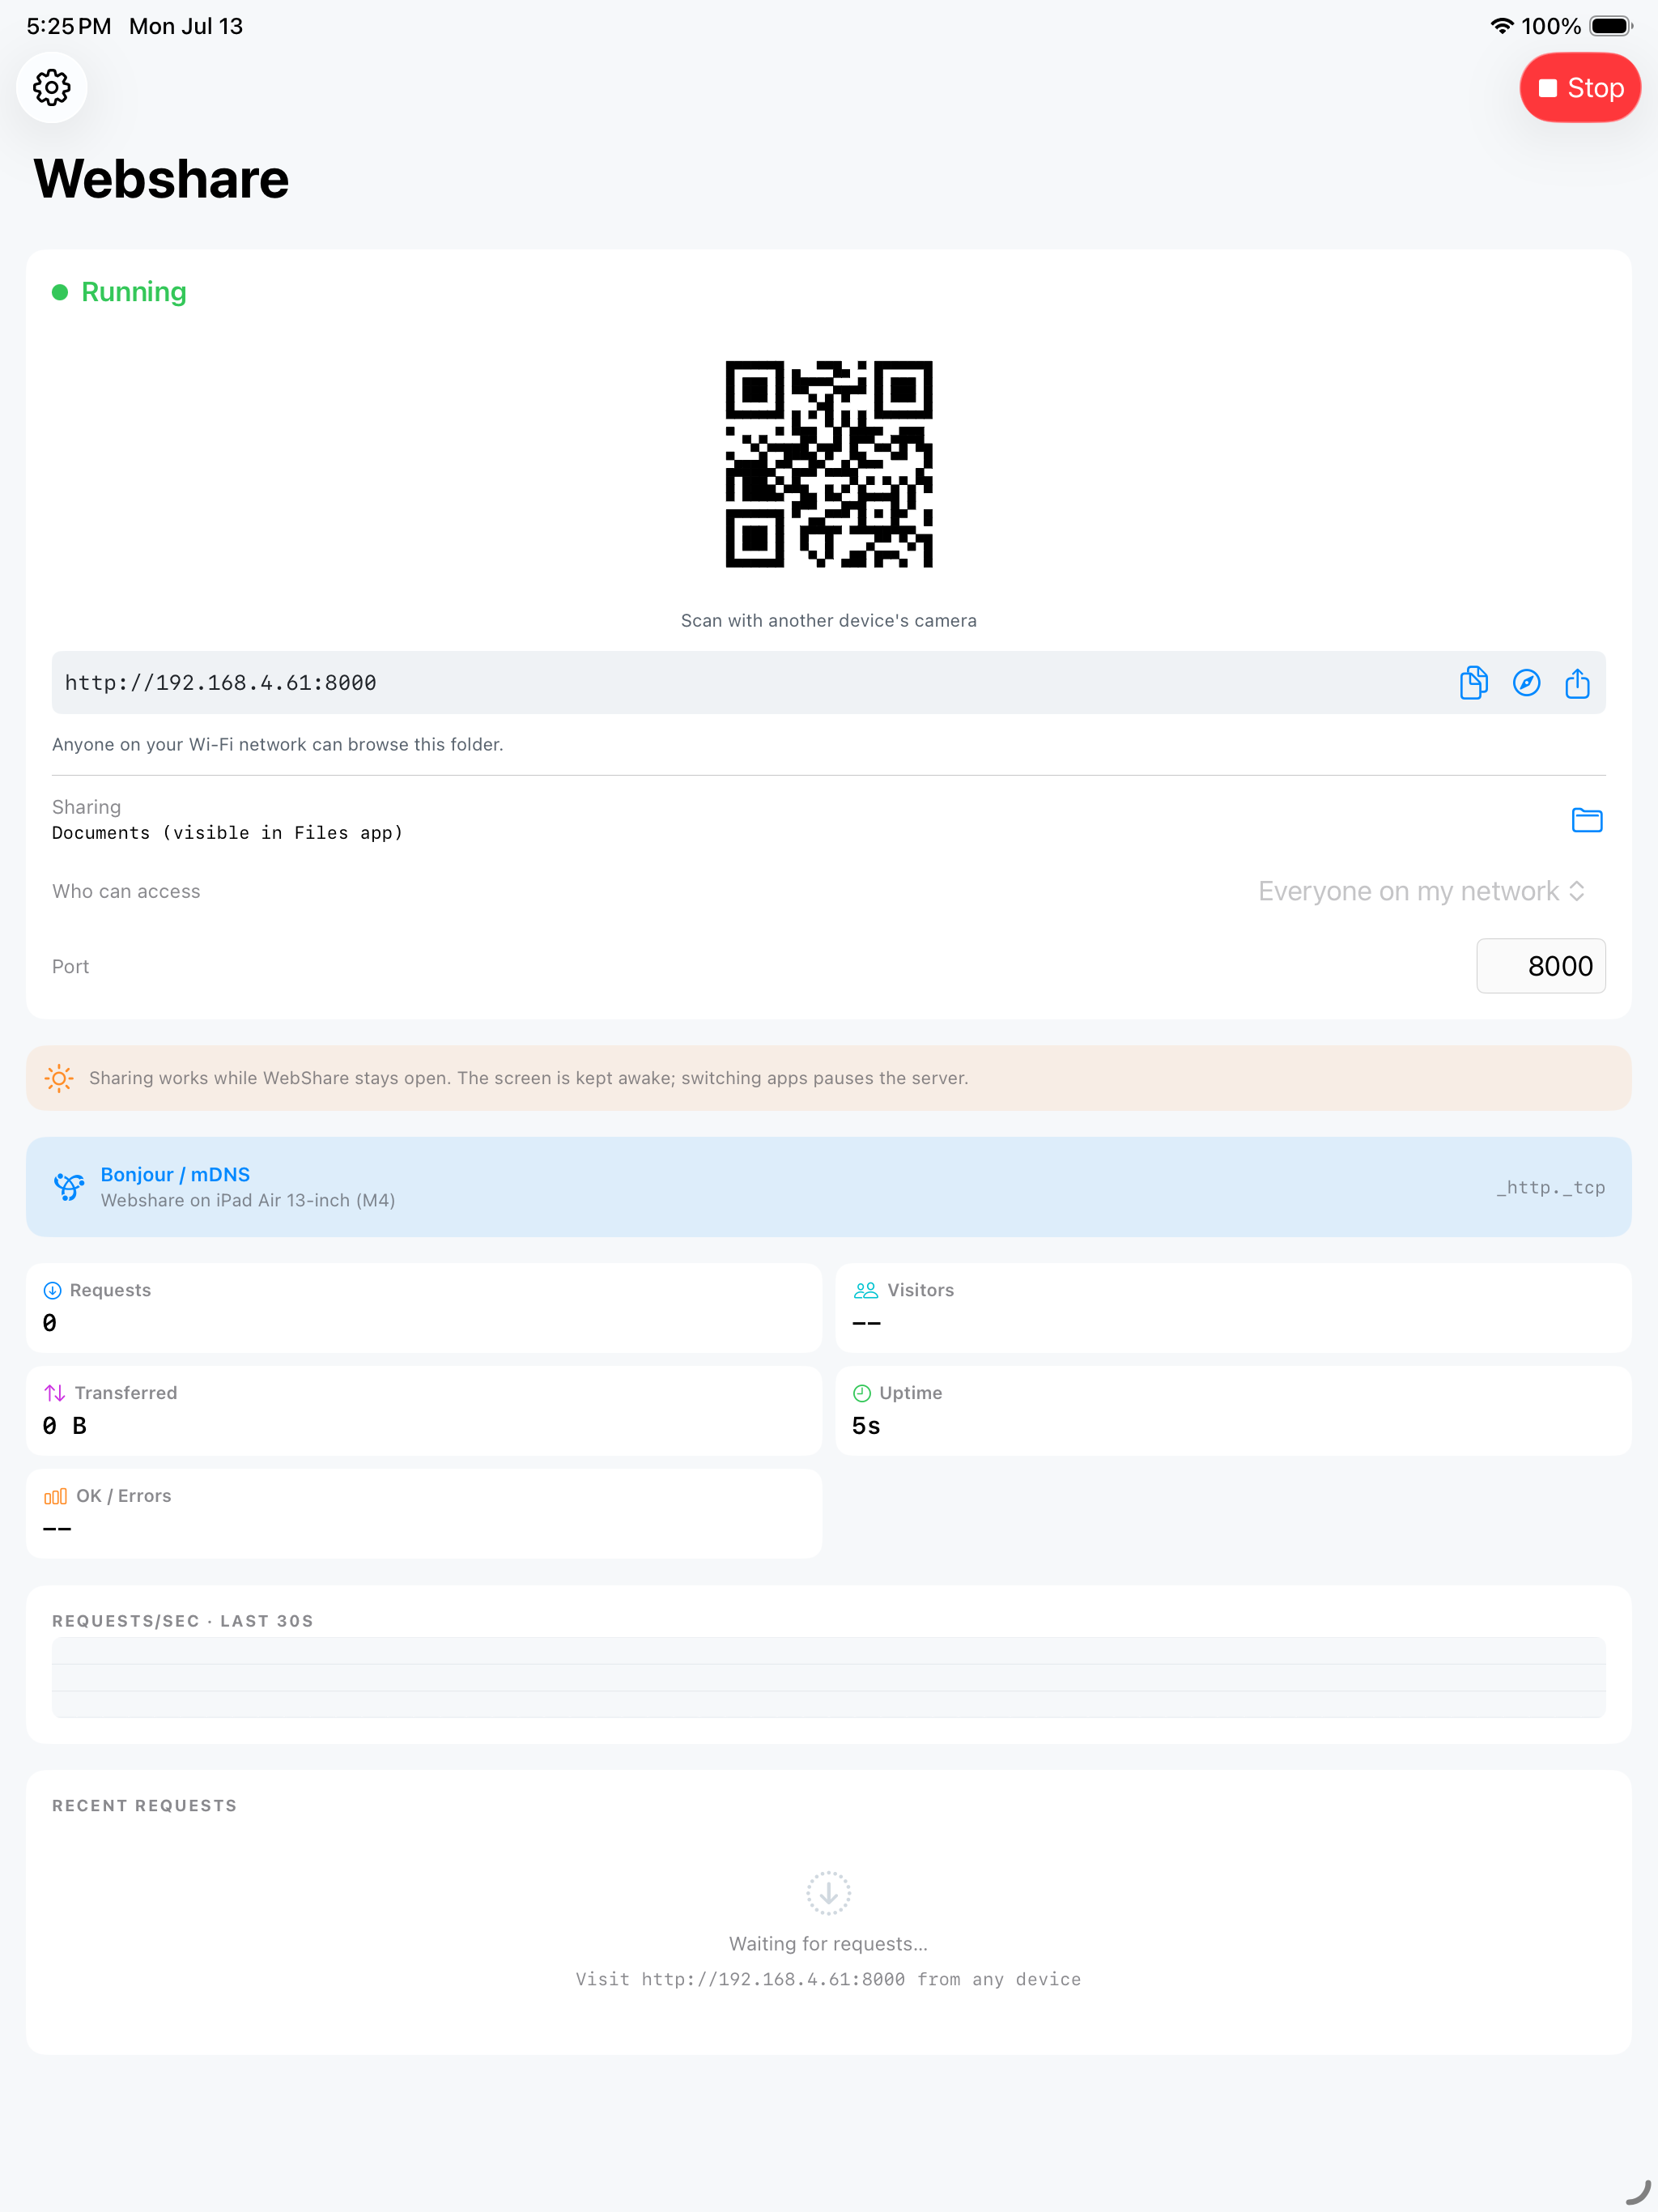Tap 'Scan with another device's camera' caption
Image resolution: width=1658 pixels, height=2212 pixels.
pyautogui.click(x=829, y=620)
